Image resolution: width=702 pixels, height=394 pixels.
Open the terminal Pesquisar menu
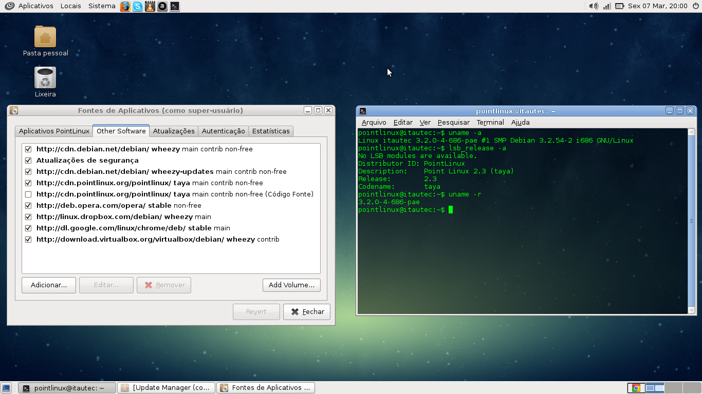(x=454, y=123)
